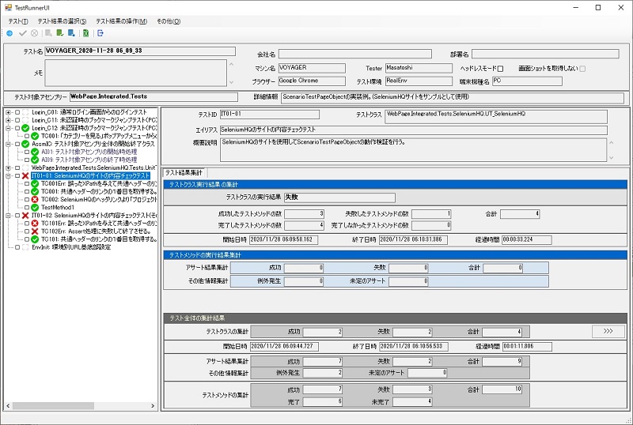Click the exit arrow toolbar icon

click(x=100, y=33)
